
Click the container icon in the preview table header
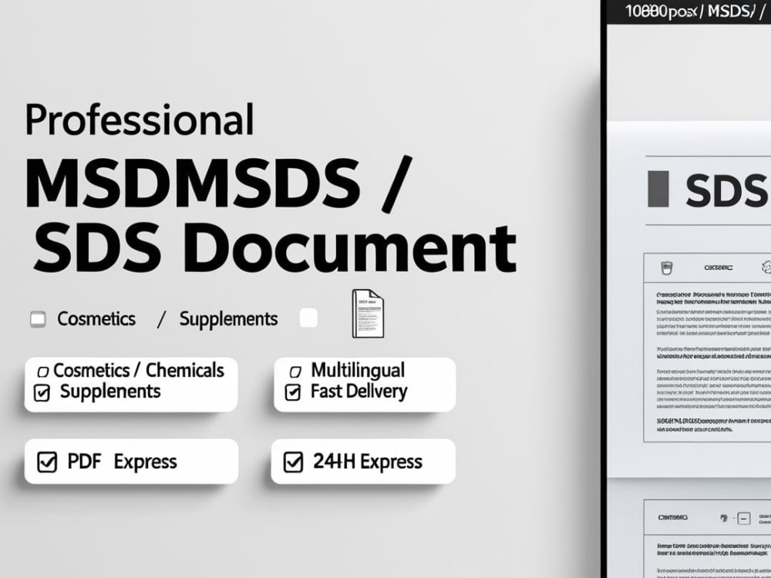pos(666,268)
